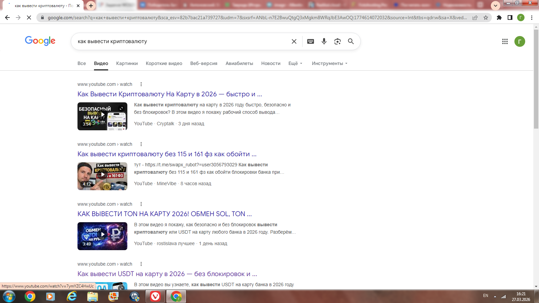539x303 pixels.
Task: Switch to the active Chrome profile window
Action: click(x=176, y=297)
